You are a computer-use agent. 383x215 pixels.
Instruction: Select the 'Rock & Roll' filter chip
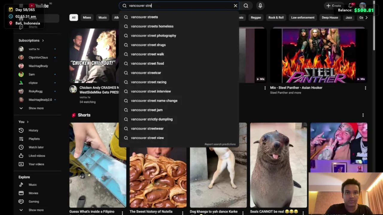[276, 17]
